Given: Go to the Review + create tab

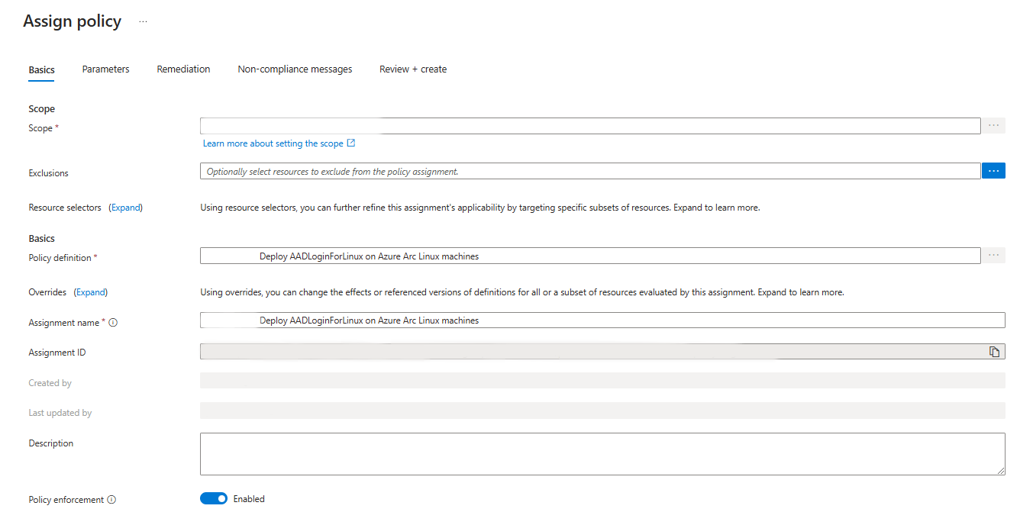Looking at the screenshot, I should [413, 69].
